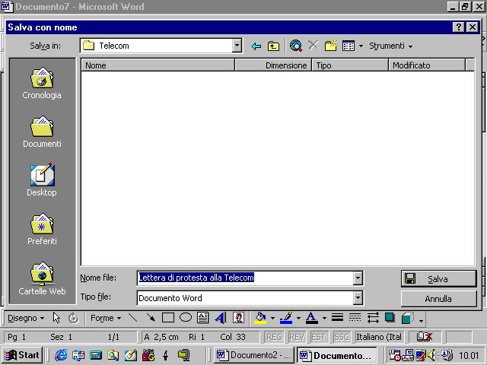This screenshot has width=487, height=365.
Task: Expand the Tipo file dropdown arrow
Action: [x=358, y=298]
